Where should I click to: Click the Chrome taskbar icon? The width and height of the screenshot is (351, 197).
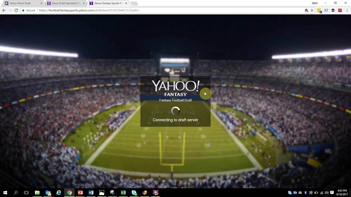pyautogui.click(x=69, y=193)
